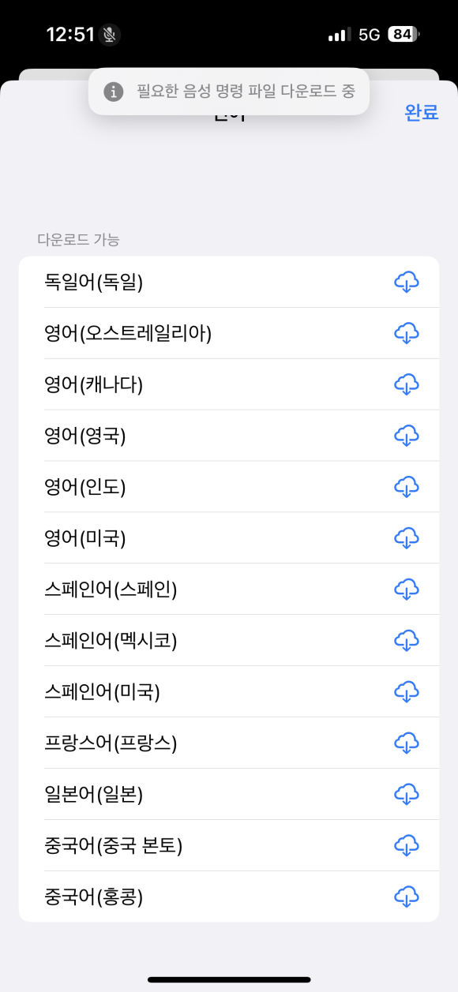Tap cloud download icon for 영어(오스트레일리아)

(406, 333)
